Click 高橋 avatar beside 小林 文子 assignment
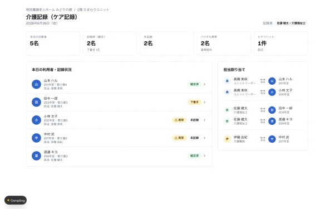334x209 pixels. 227,92
